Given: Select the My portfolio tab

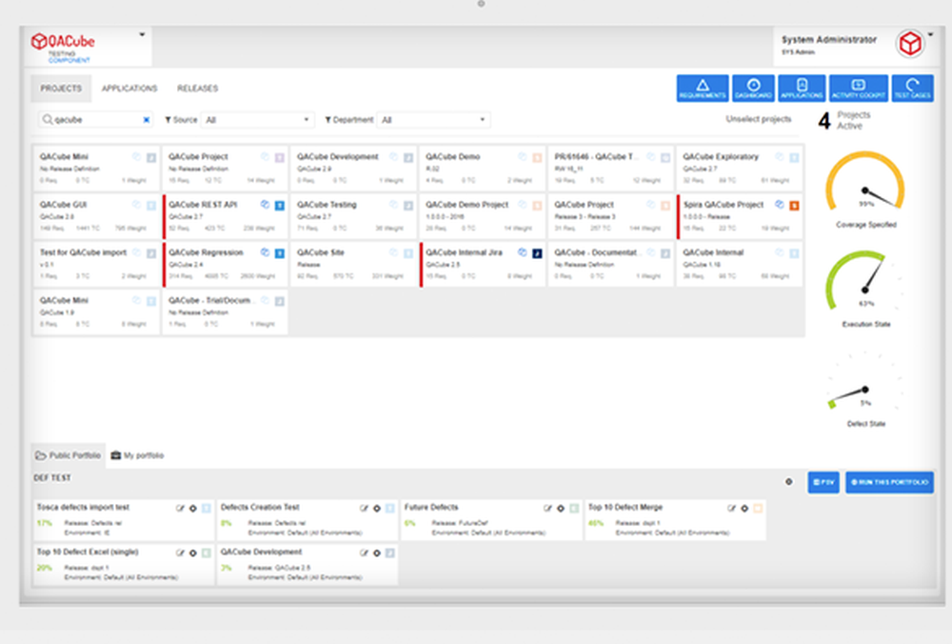Looking at the screenshot, I should [137, 455].
